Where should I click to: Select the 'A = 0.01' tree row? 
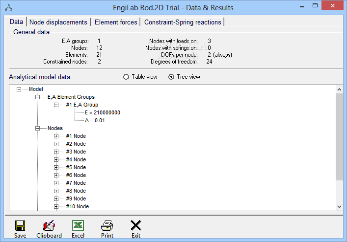pyautogui.click(x=95, y=121)
